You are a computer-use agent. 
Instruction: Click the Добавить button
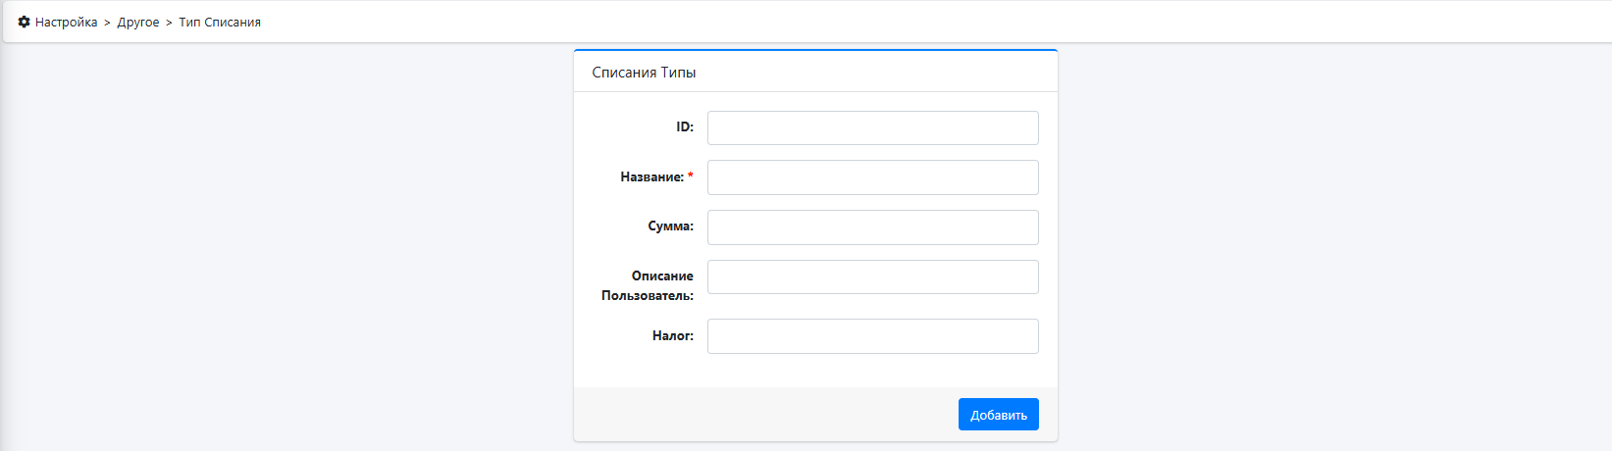coord(998,415)
